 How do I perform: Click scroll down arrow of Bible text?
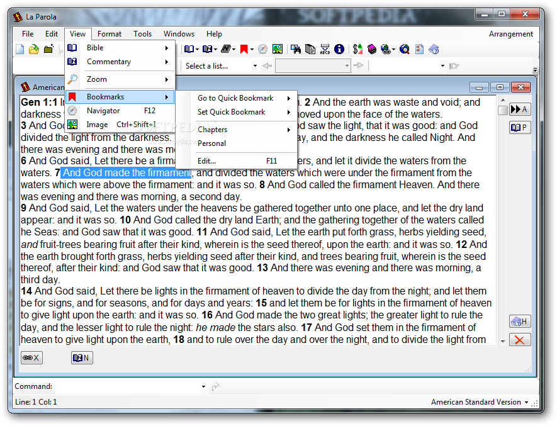coord(503,342)
